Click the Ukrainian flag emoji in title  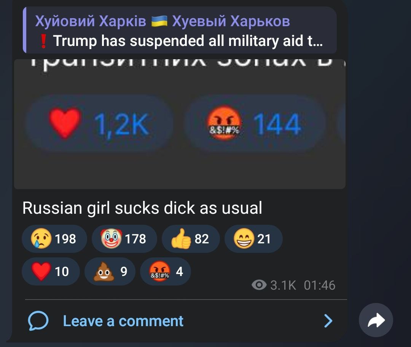tap(159, 21)
